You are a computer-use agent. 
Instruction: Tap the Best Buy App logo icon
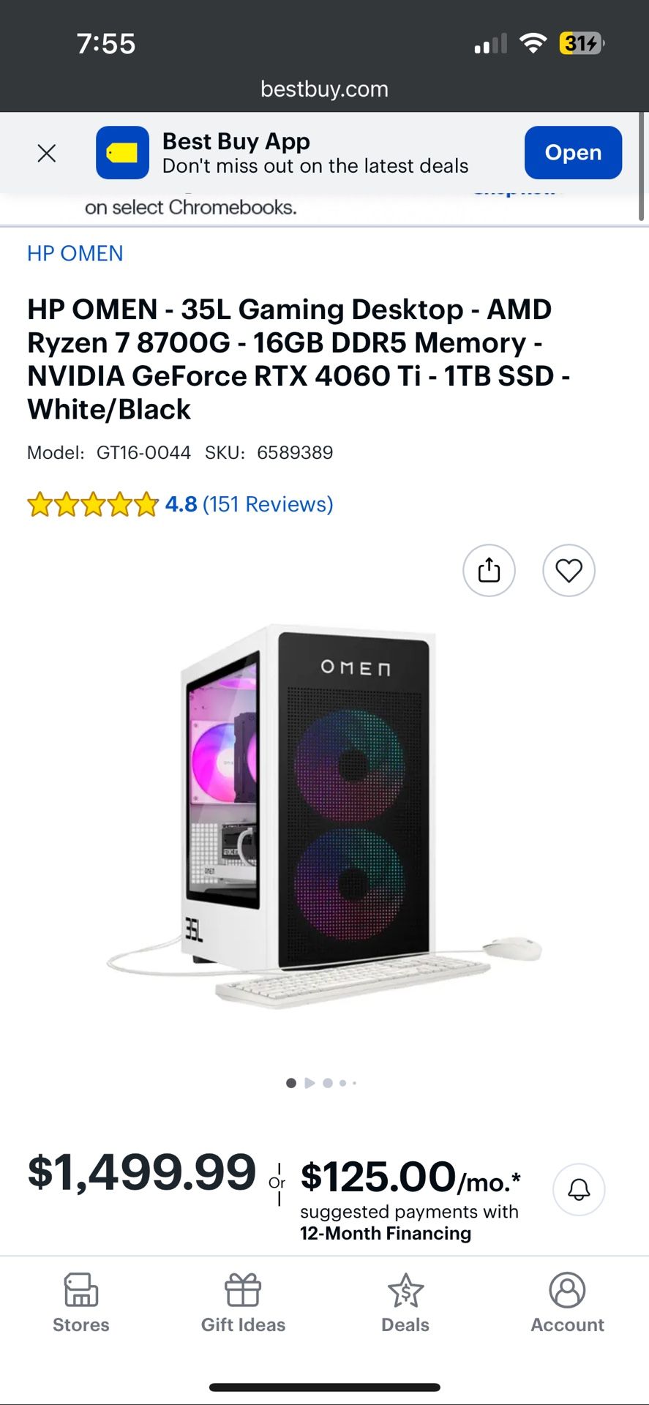pos(122,153)
